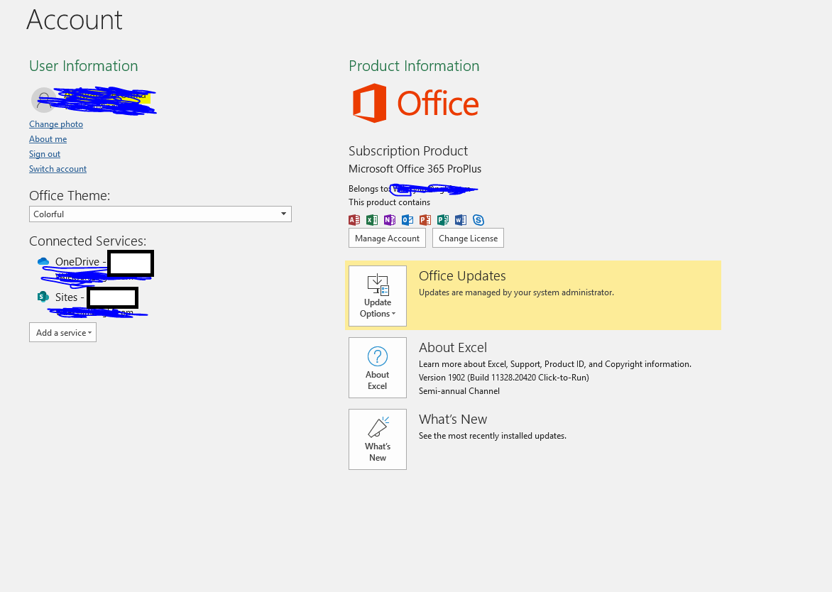Viewport: 832px width, 592px height.
Task: Open the Update Options menu
Action: 377,296
